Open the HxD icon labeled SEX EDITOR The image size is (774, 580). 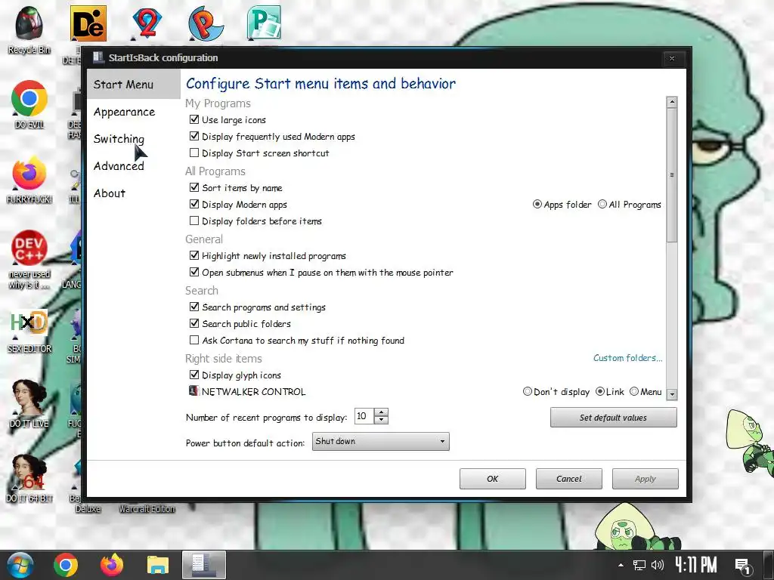pos(29,323)
